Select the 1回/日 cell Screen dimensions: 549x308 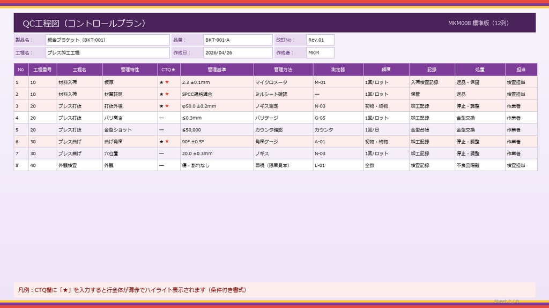[x=386, y=130]
